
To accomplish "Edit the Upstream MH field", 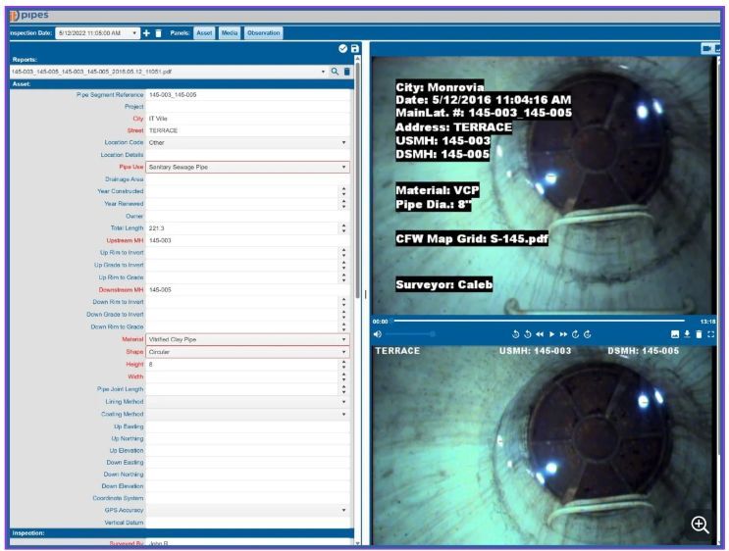I will click(x=248, y=240).
